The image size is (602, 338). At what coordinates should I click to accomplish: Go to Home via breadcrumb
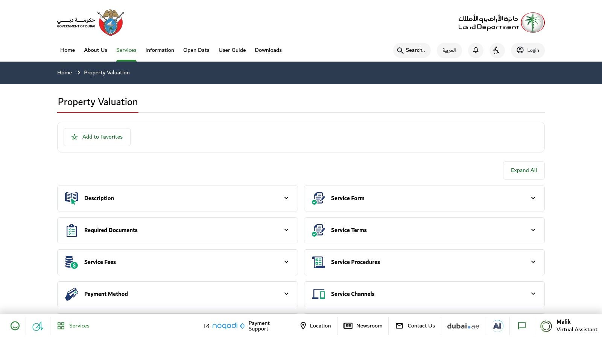point(64,73)
